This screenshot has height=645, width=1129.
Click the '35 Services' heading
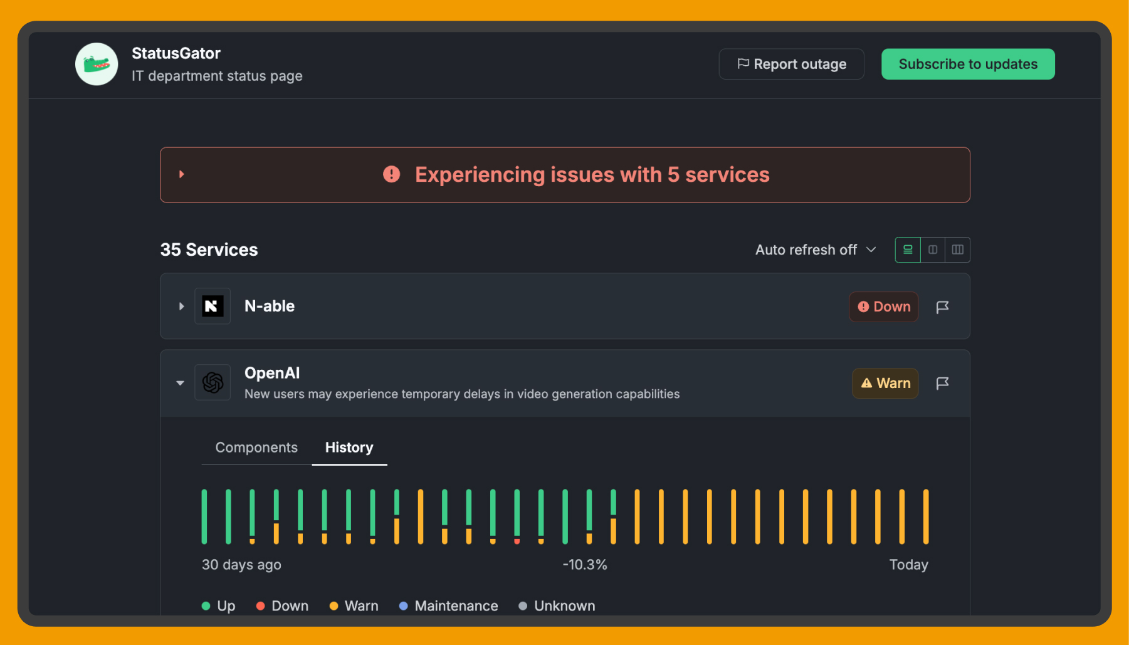(x=209, y=249)
